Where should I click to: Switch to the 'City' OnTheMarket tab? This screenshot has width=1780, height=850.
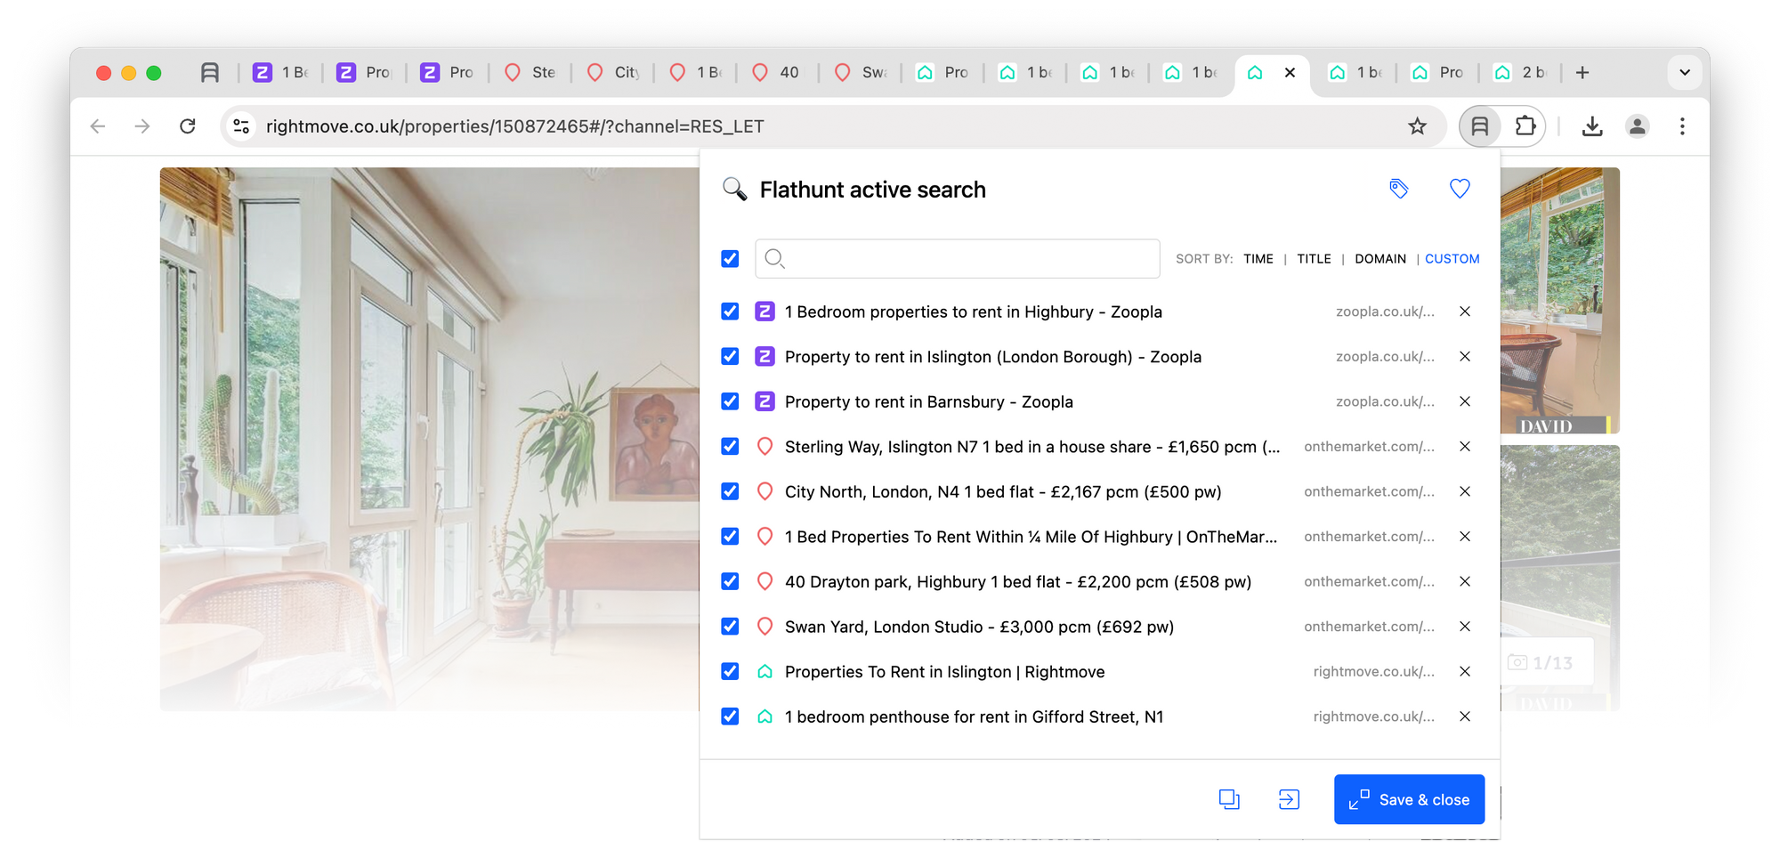pos(612,72)
